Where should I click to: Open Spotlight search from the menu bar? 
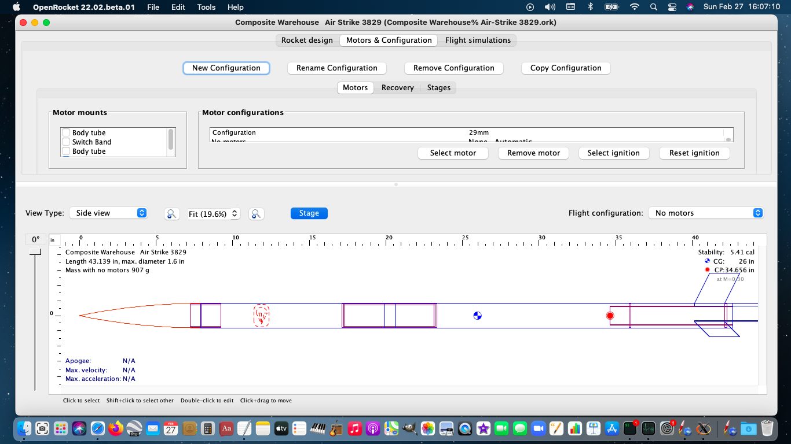tap(652, 7)
